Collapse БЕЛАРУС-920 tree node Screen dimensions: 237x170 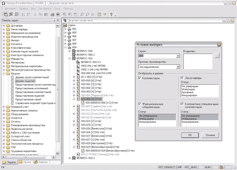69,58
